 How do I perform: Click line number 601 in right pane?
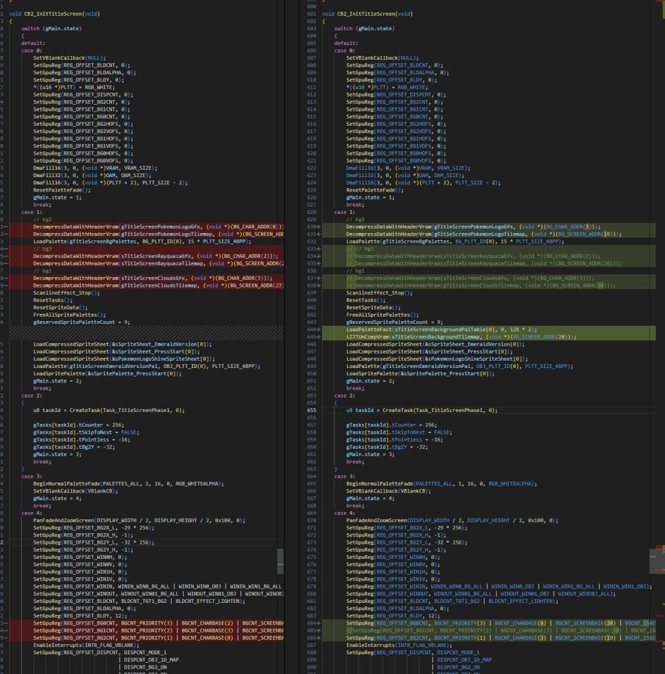tap(311, 13)
